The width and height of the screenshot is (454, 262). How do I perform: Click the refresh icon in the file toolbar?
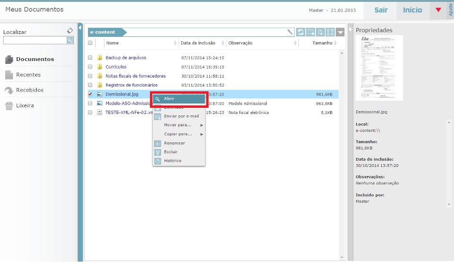click(301, 32)
